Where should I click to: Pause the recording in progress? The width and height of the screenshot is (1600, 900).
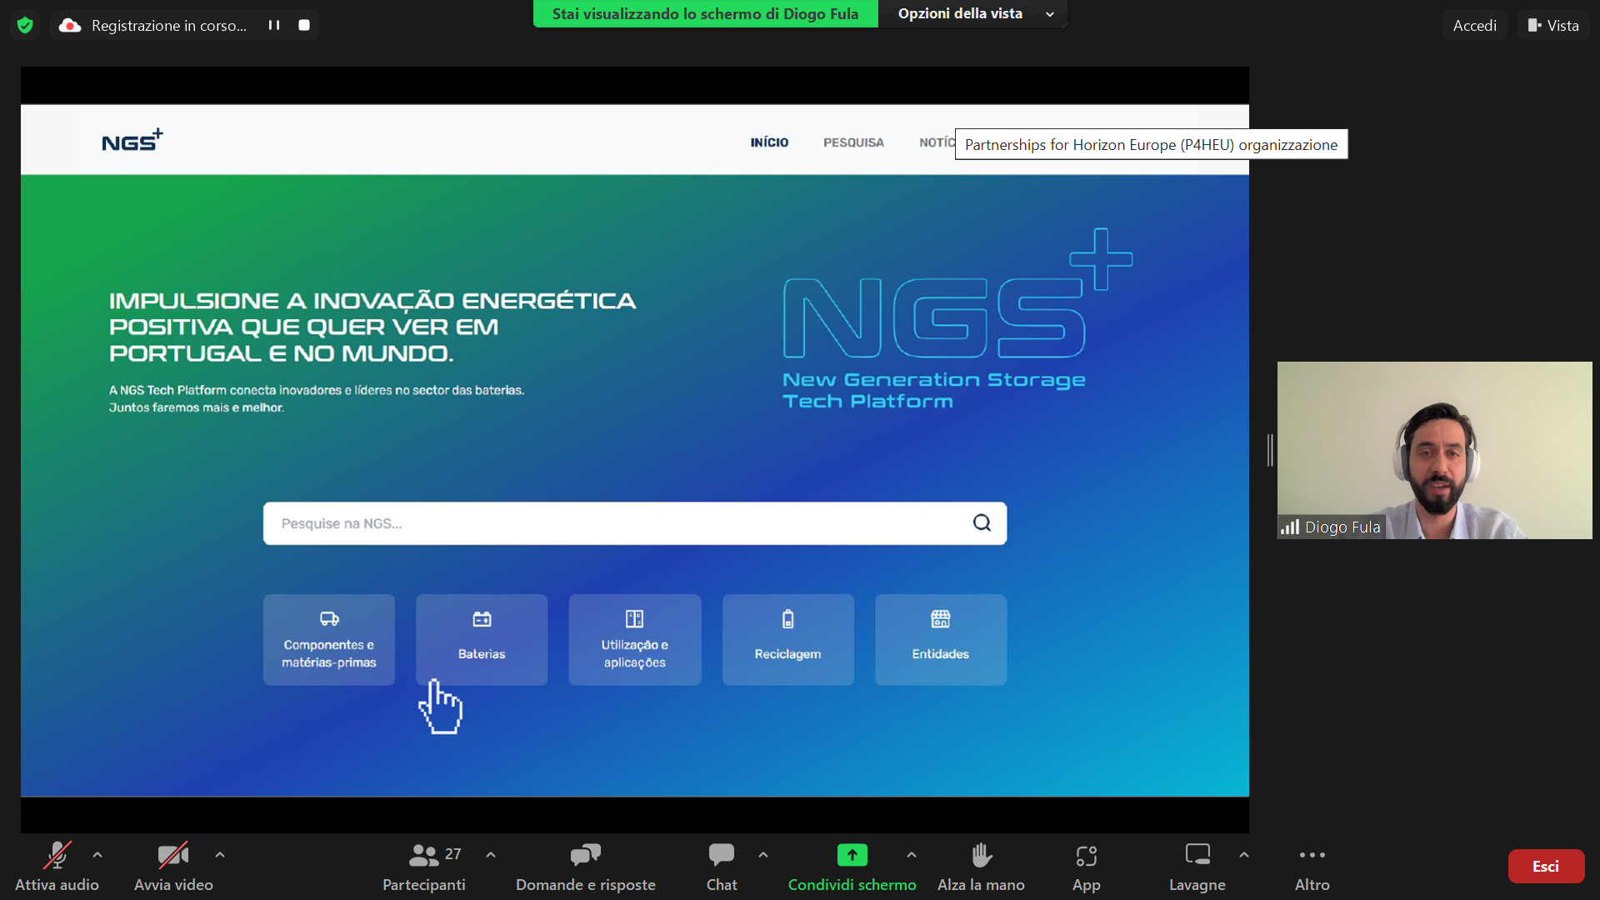point(274,25)
